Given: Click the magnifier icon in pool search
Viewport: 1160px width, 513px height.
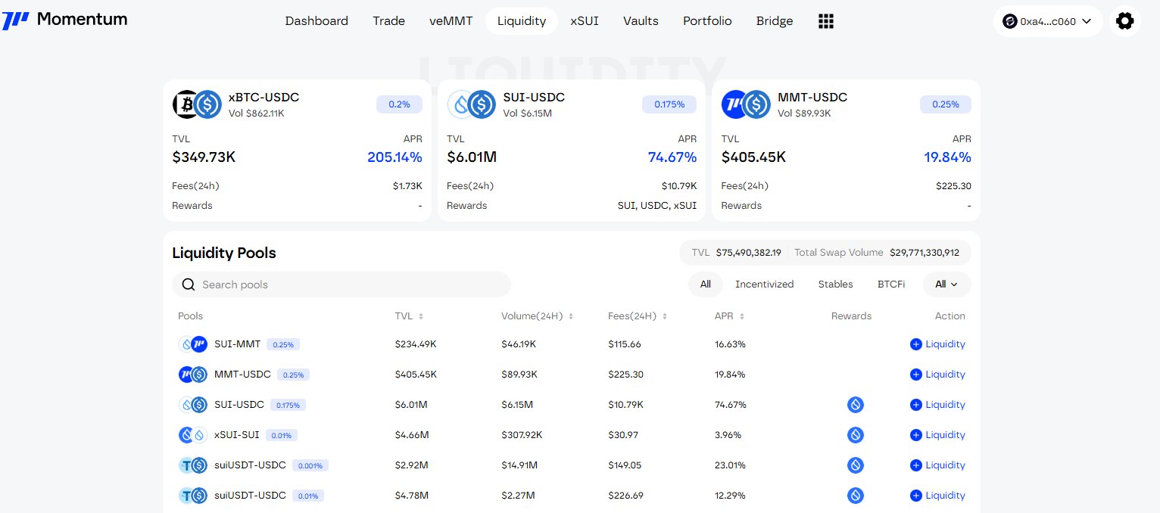Looking at the screenshot, I should tap(189, 284).
